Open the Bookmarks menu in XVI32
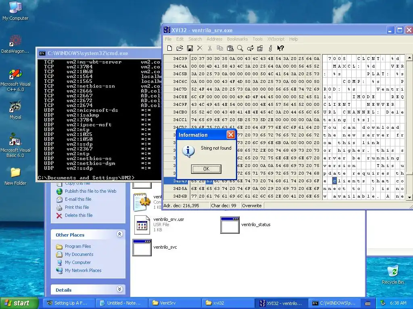The height and width of the screenshot is (309, 413). pyautogui.click(x=237, y=39)
